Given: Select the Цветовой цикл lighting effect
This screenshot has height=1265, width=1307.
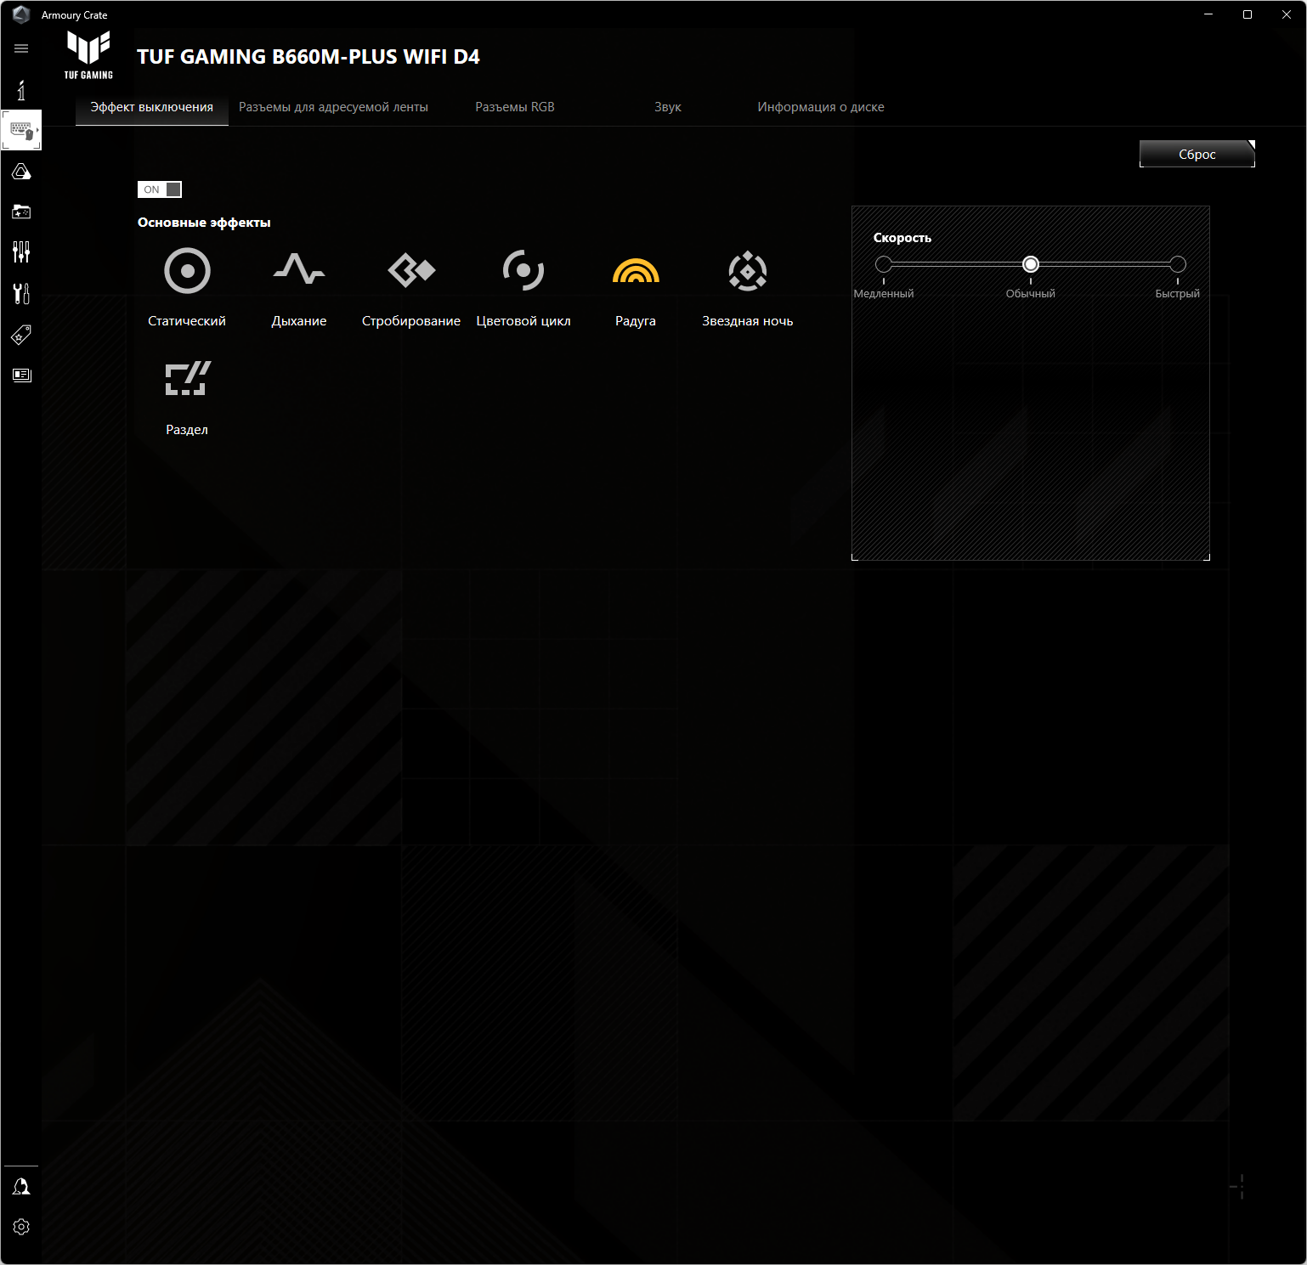Looking at the screenshot, I should pyautogui.click(x=523, y=288).
